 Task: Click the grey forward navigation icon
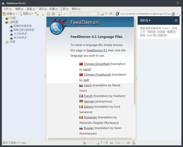coord(53,14)
